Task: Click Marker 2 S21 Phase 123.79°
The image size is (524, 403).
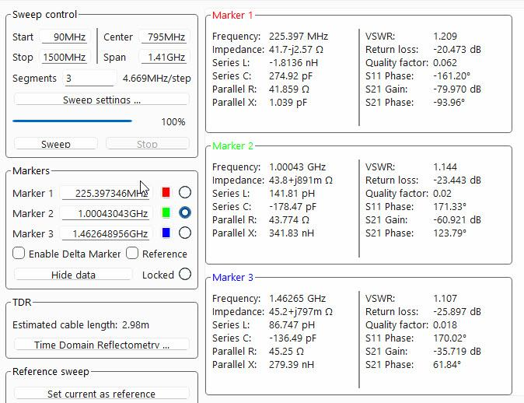Action: [x=449, y=233]
